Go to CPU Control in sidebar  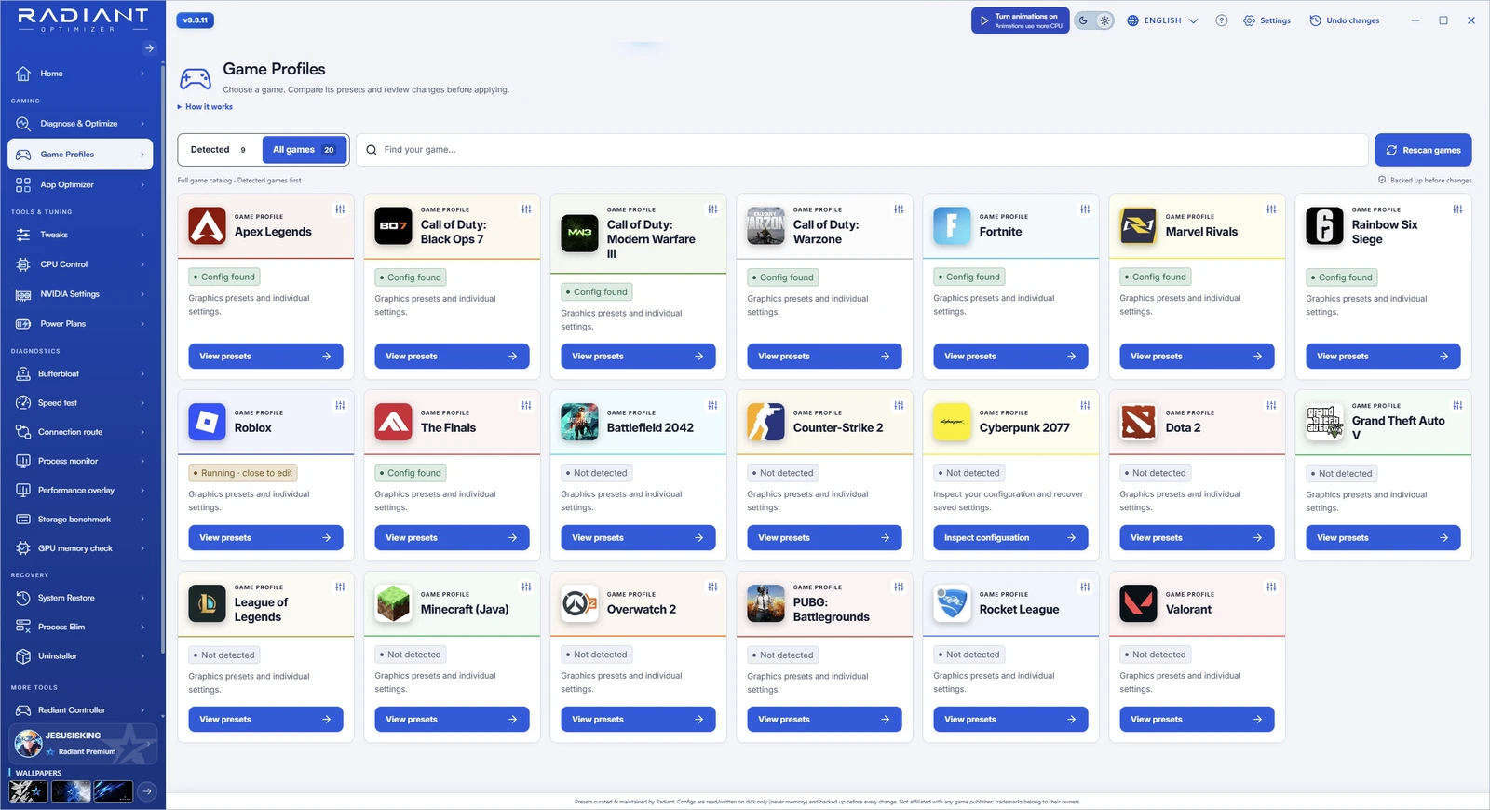[x=80, y=264]
